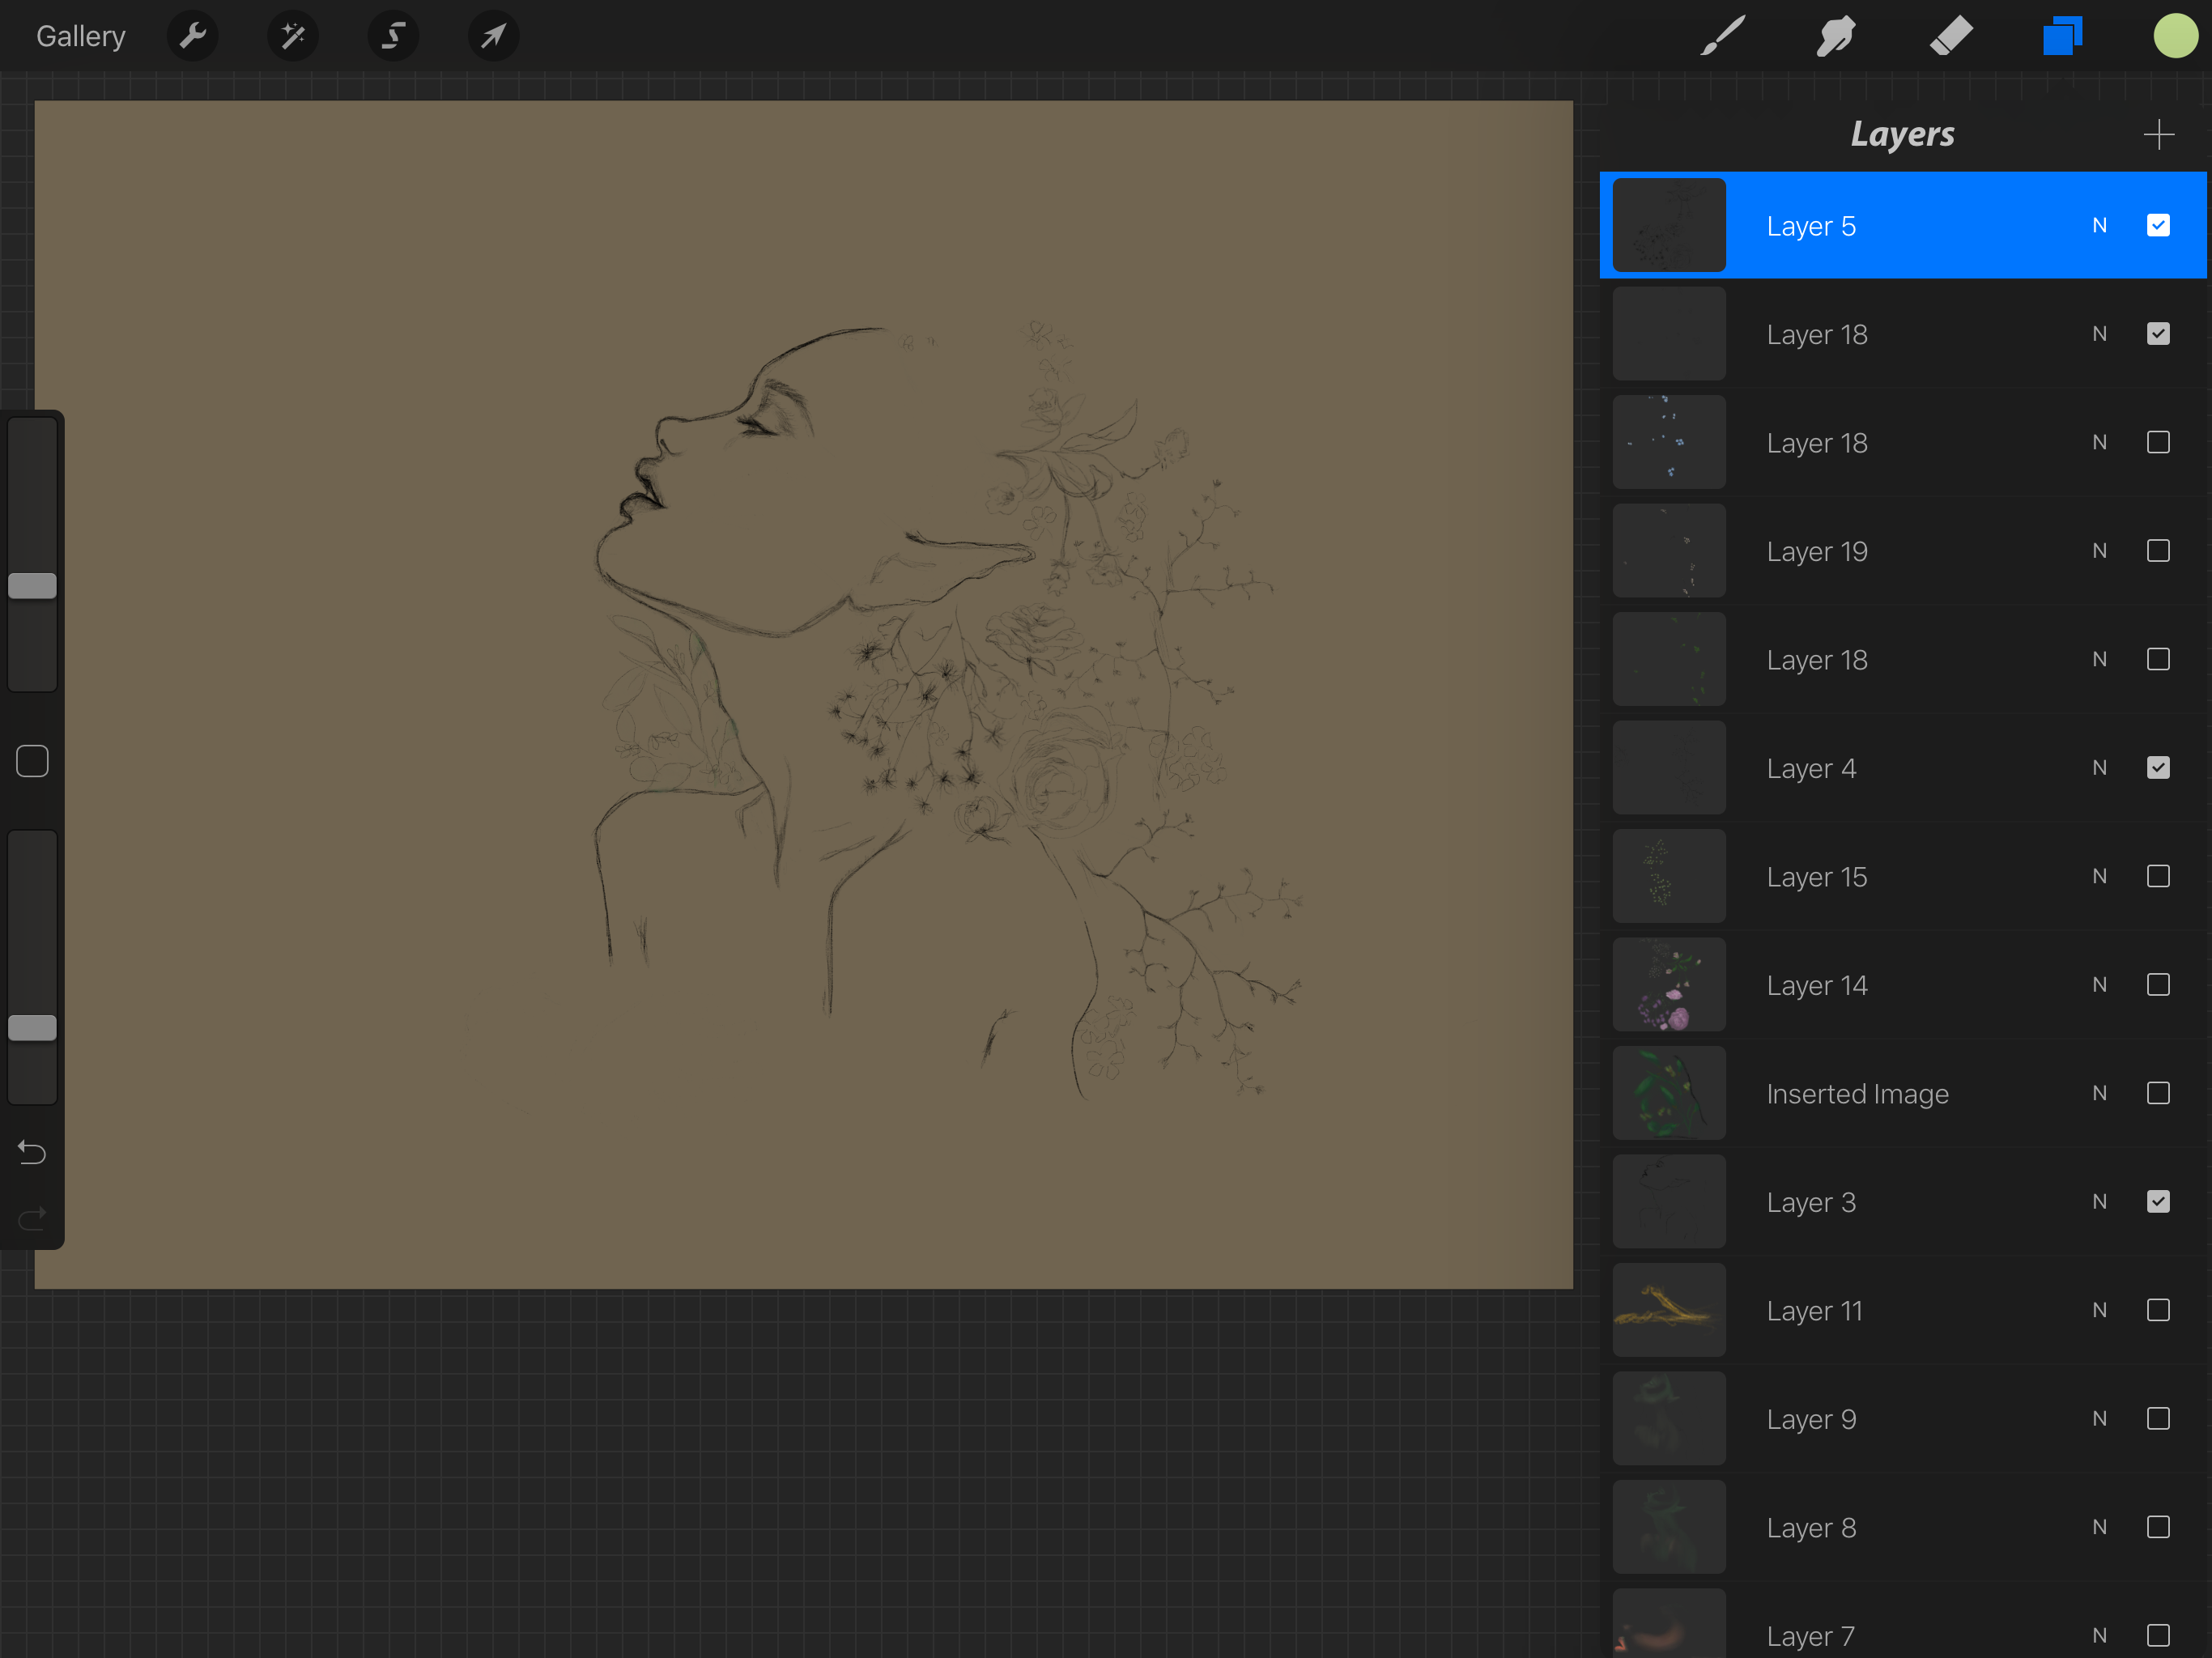Select the Smudge tool
The image size is (2212, 1658).
[1836, 37]
